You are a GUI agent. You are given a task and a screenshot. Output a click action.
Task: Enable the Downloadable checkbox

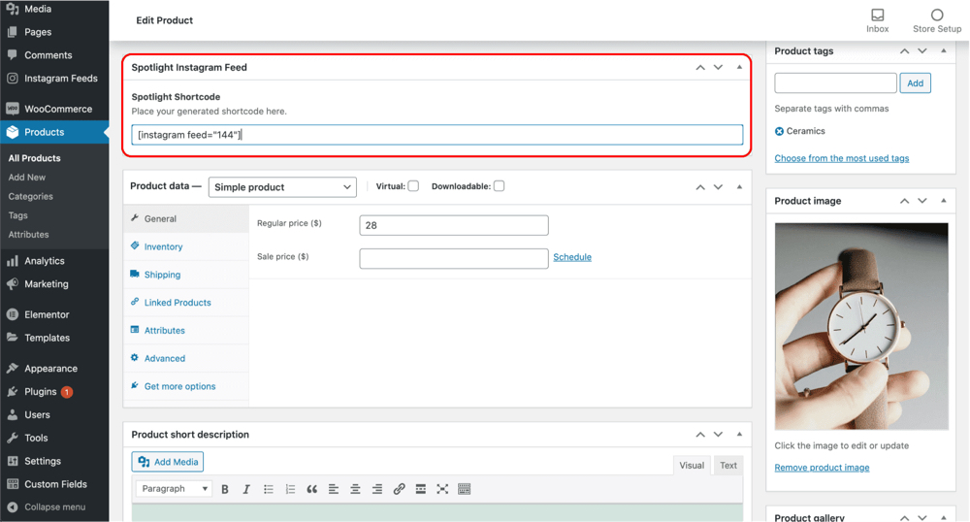(x=499, y=186)
